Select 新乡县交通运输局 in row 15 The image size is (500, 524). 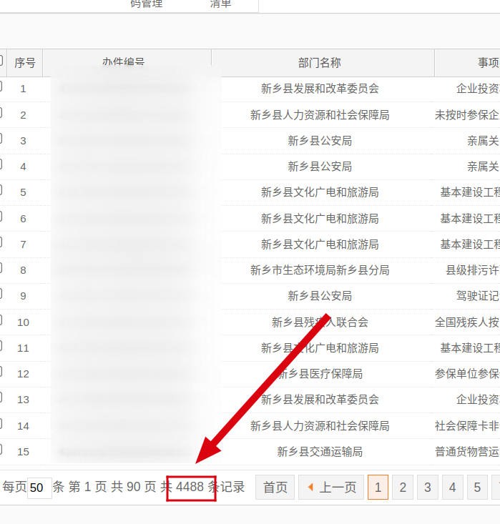(320, 452)
